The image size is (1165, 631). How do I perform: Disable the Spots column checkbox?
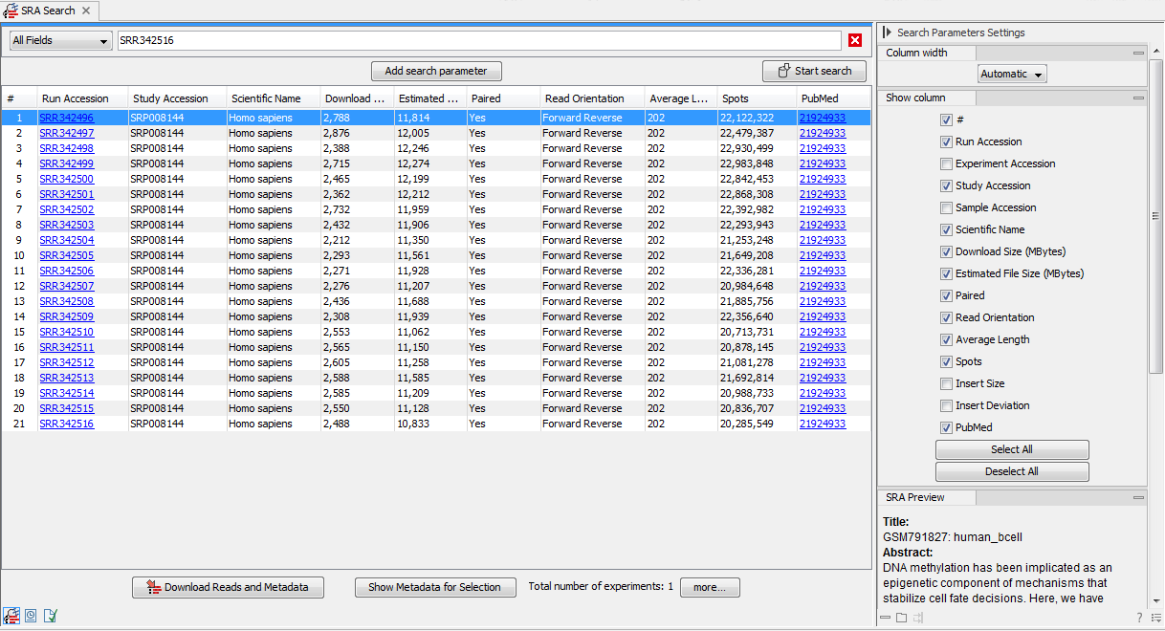point(946,361)
